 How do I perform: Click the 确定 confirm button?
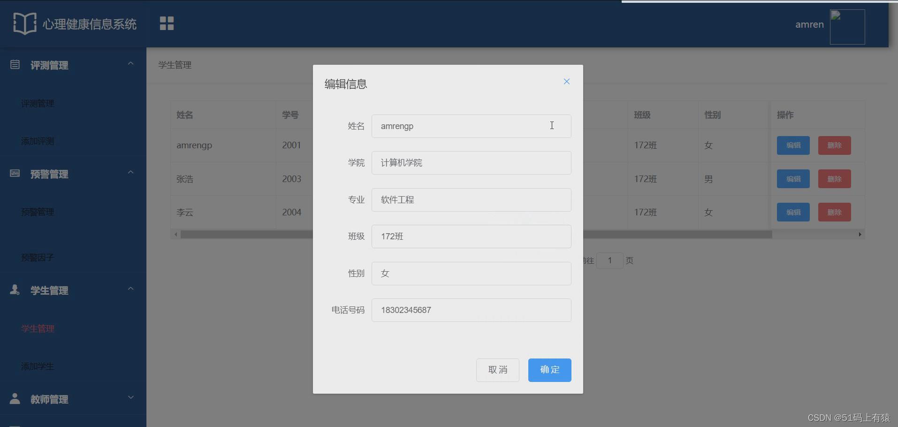tap(549, 370)
